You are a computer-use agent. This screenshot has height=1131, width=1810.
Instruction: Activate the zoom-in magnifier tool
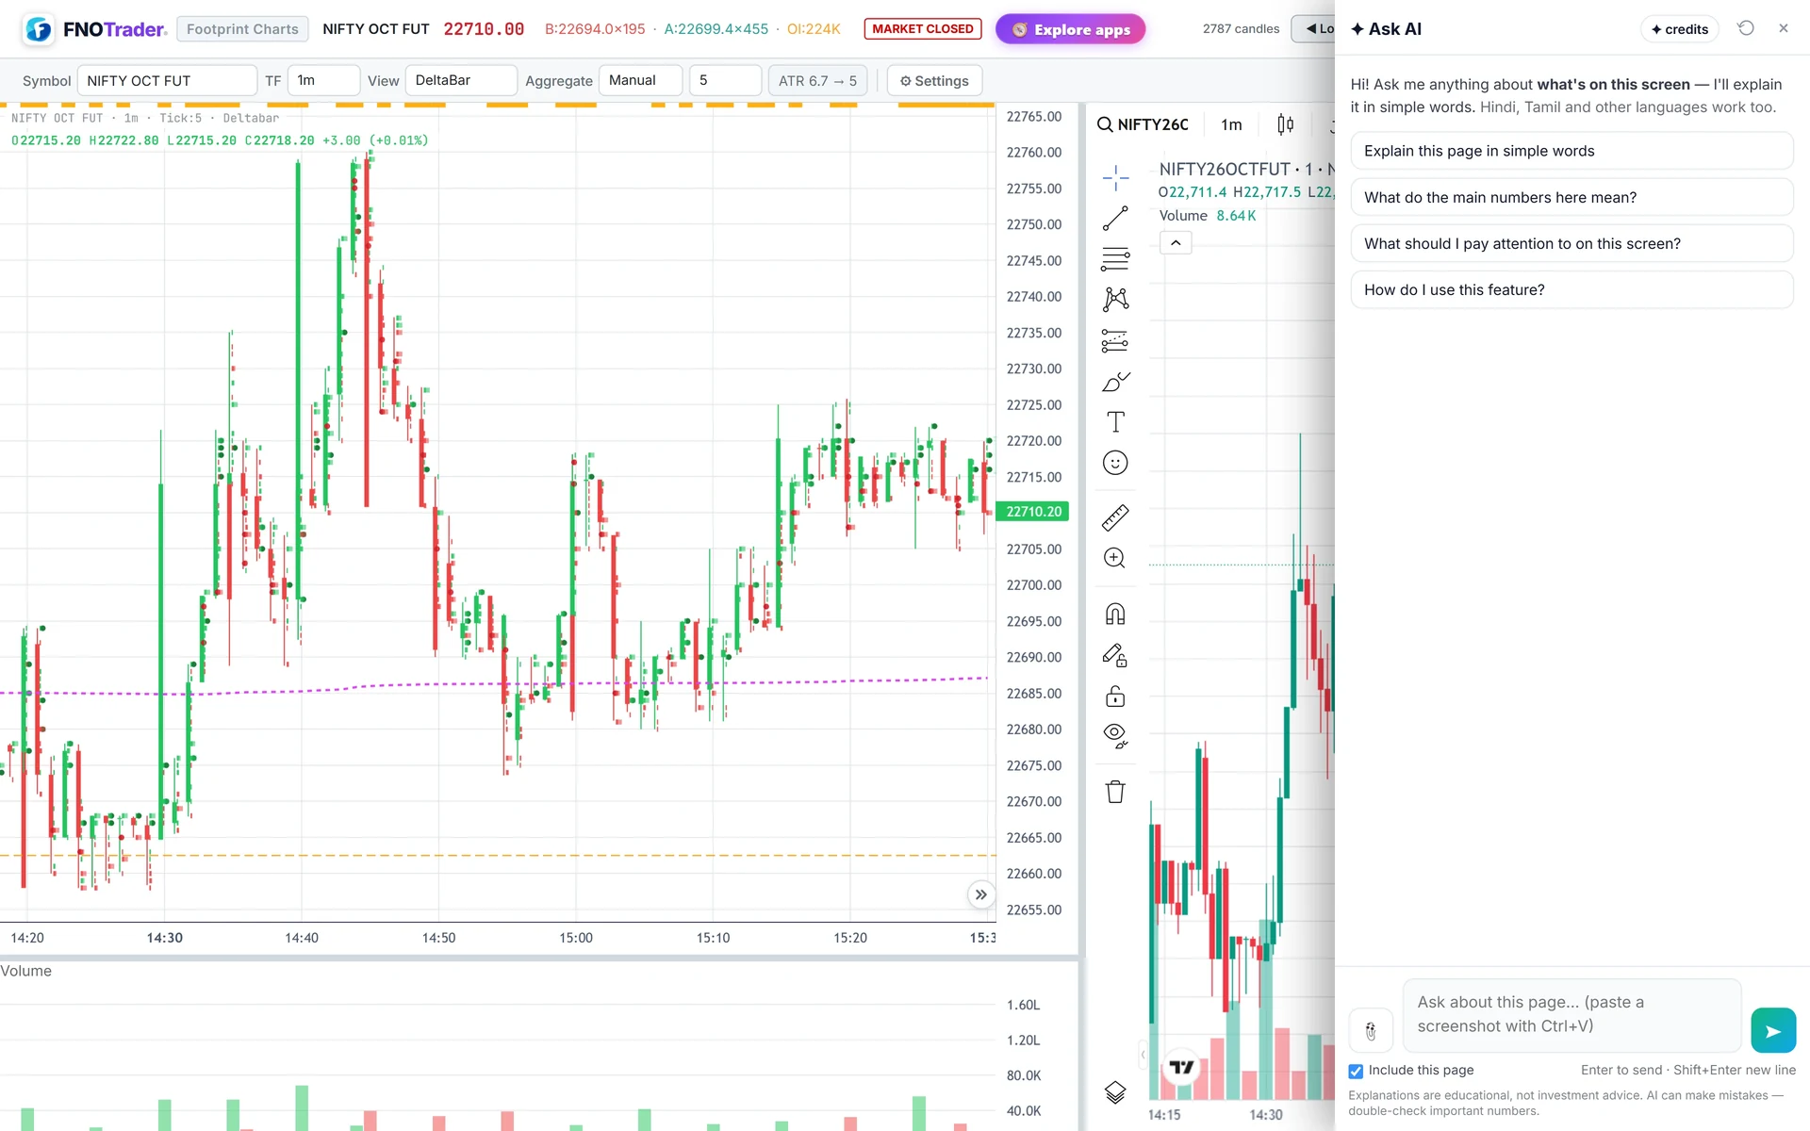[x=1115, y=558]
